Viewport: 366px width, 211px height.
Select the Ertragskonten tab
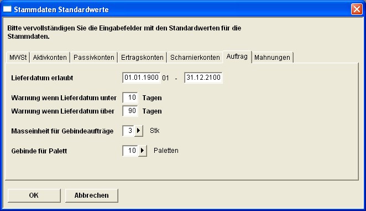pyautogui.click(x=142, y=57)
